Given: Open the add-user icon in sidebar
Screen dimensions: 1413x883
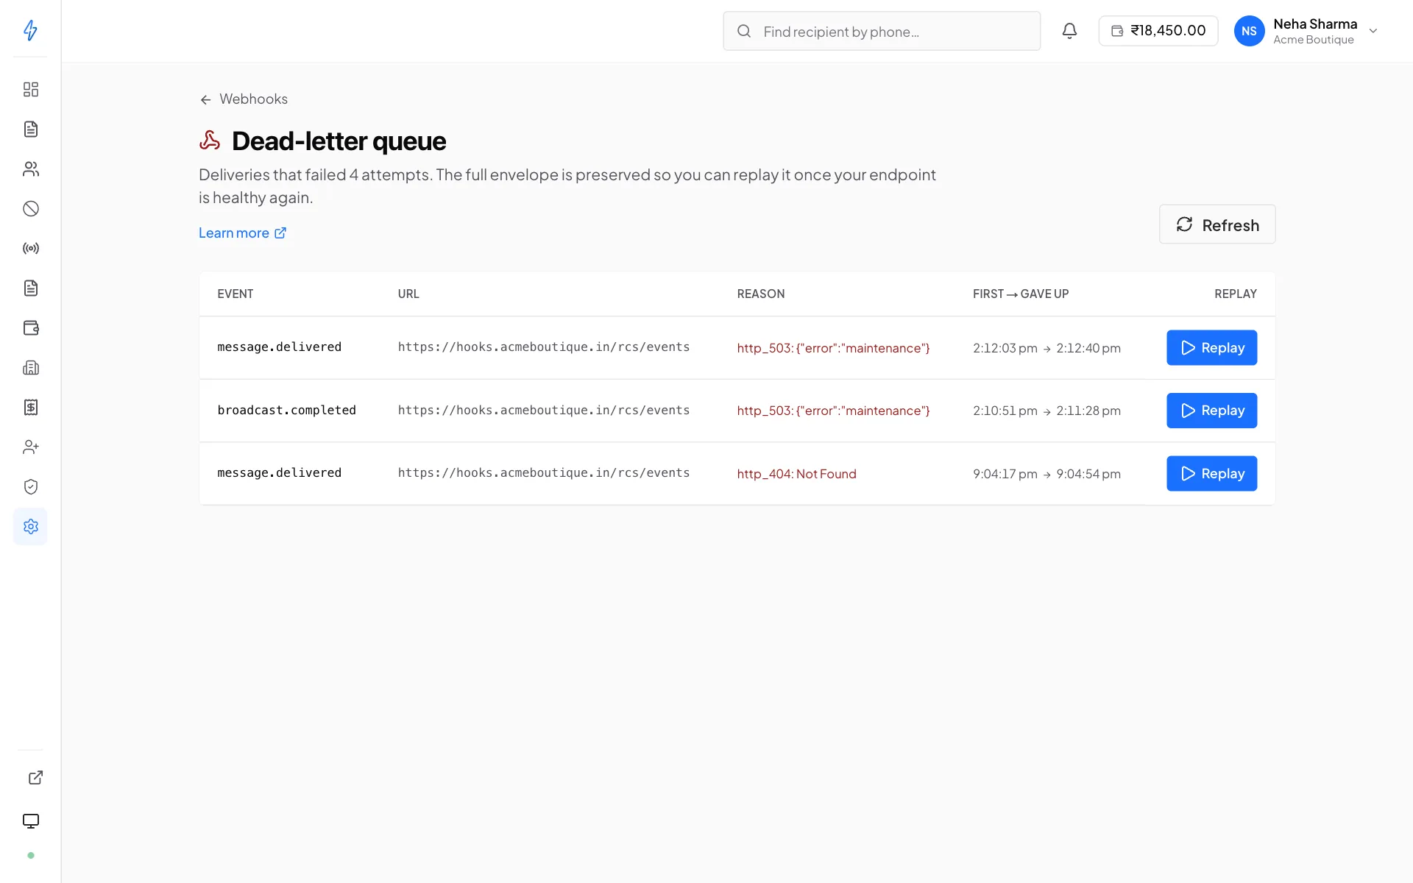Looking at the screenshot, I should click(30, 447).
